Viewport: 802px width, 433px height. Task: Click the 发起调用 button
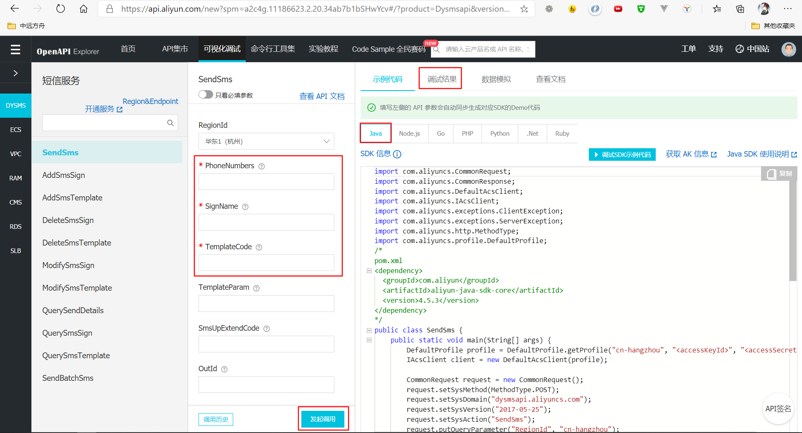(323, 418)
